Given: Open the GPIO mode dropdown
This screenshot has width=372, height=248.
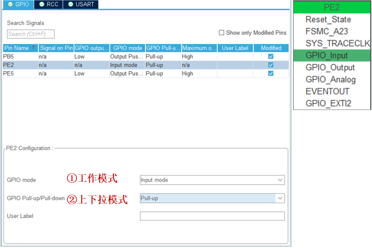Looking at the screenshot, I should click(212, 180).
